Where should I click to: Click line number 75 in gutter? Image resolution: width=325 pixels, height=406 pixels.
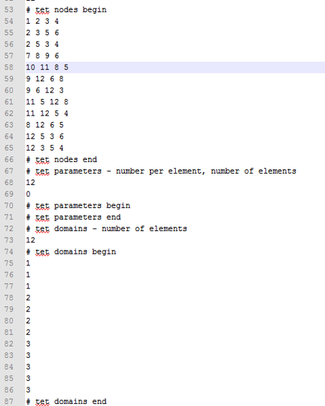click(9, 263)
